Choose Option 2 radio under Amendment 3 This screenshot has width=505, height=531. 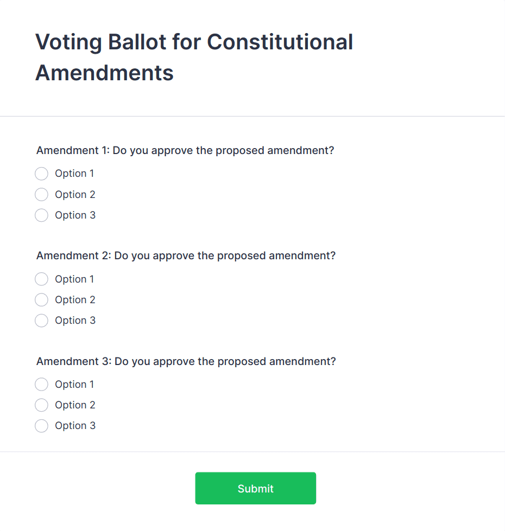(41, 405)
